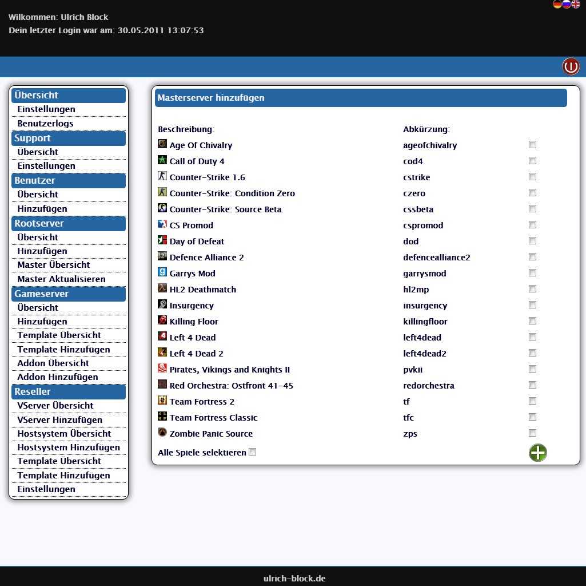The width and height of the screenshot is (586, 586).
Task: Check the zps checkbox
Action: click(x=533, y=433)
